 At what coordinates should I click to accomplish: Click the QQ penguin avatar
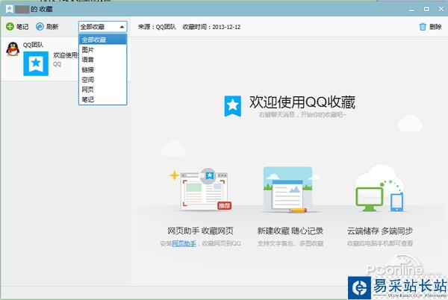(x=13, y=49)
